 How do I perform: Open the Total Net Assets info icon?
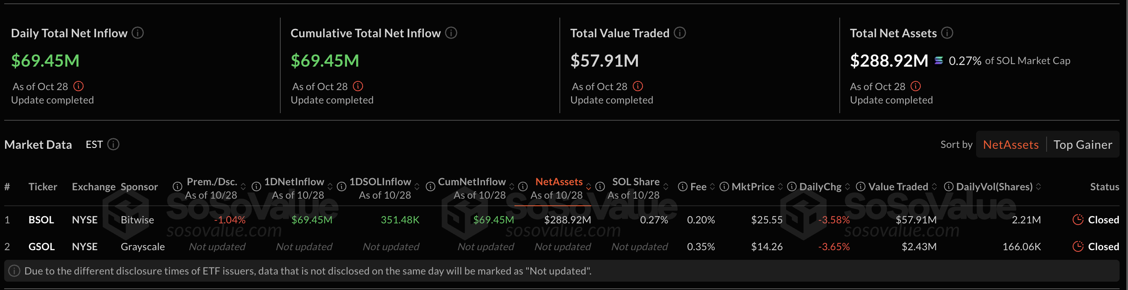click(948, 33)
